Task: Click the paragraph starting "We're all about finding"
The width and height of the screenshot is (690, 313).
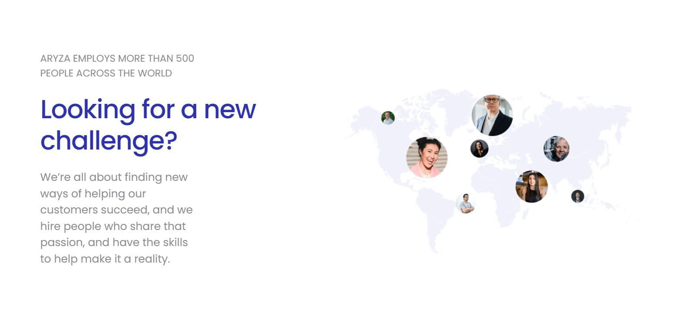Action: tap(117, 218)
